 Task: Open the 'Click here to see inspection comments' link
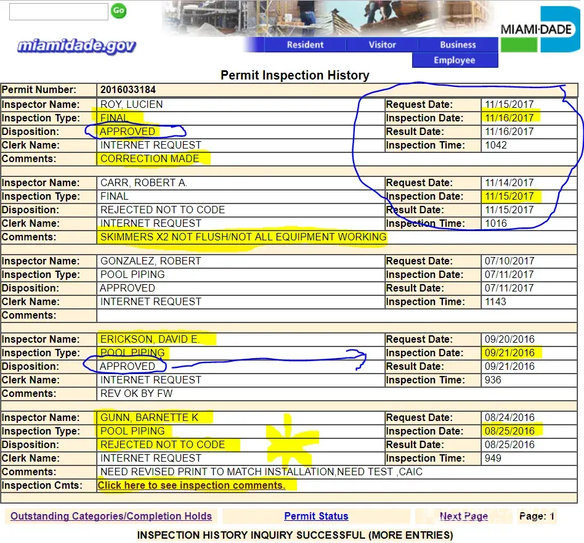192,485
